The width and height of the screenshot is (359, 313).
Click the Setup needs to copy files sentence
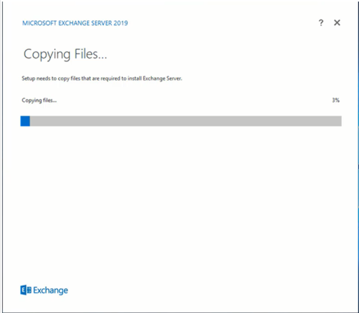[102, 79]
